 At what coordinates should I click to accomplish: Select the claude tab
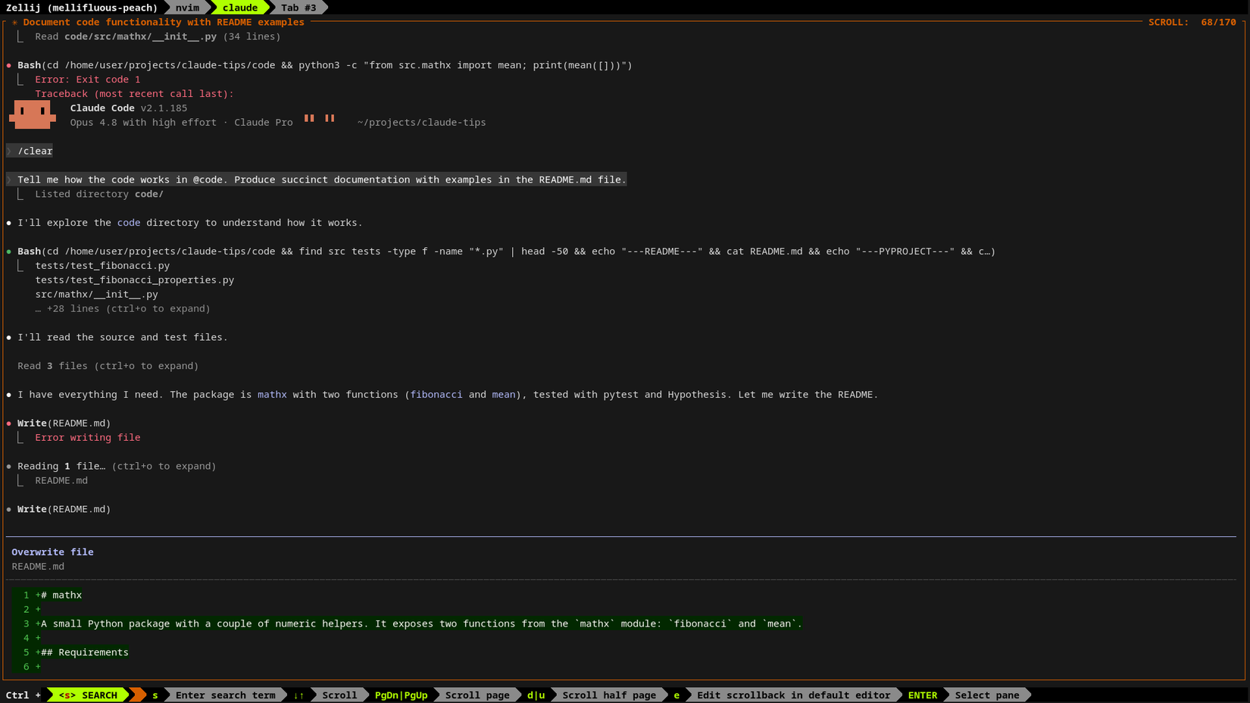[x=240, y=8]
